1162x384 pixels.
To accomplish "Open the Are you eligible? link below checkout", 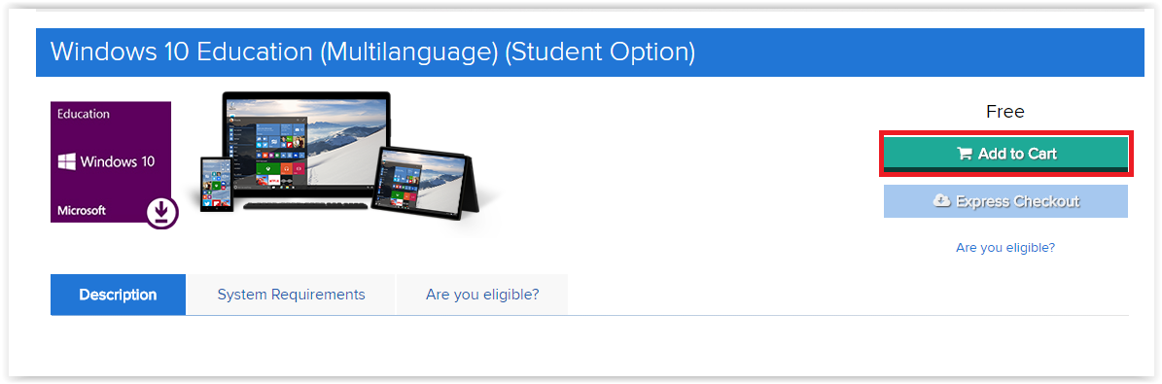I will [x=1005, y=248].
